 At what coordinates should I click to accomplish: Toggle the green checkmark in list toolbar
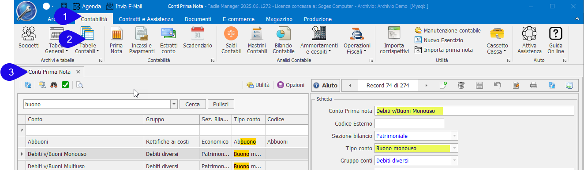pos(65,85)
